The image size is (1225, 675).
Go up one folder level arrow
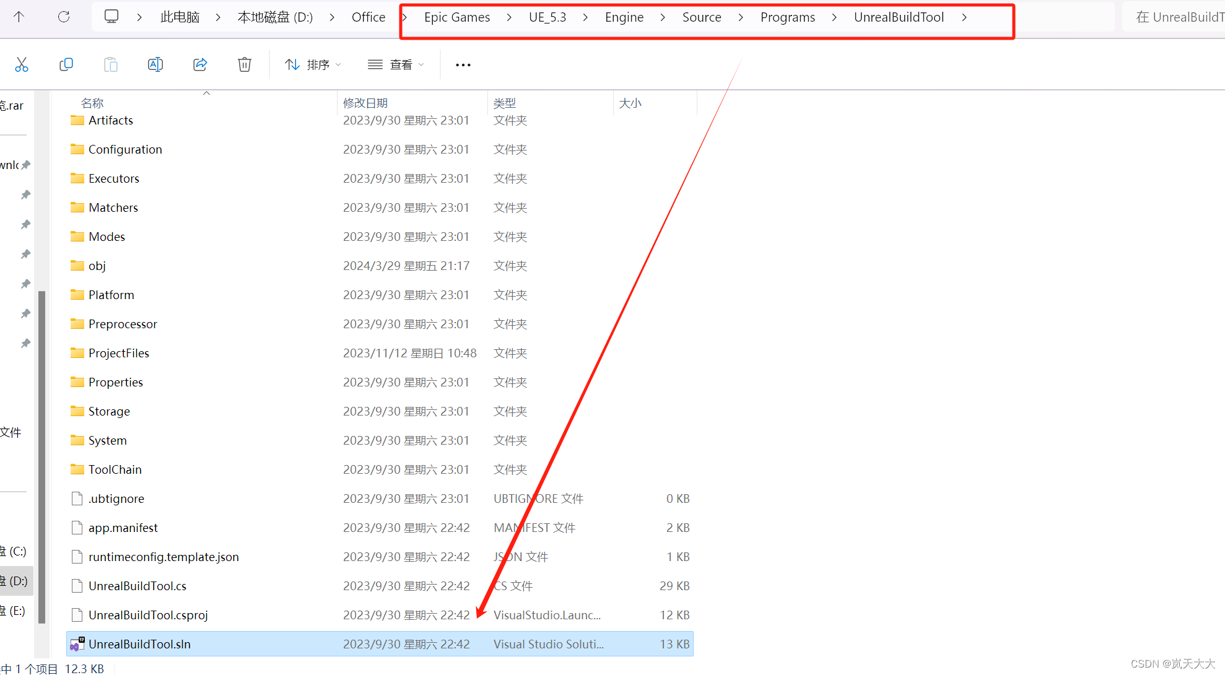pyautogui.click(x=19, y=17)
